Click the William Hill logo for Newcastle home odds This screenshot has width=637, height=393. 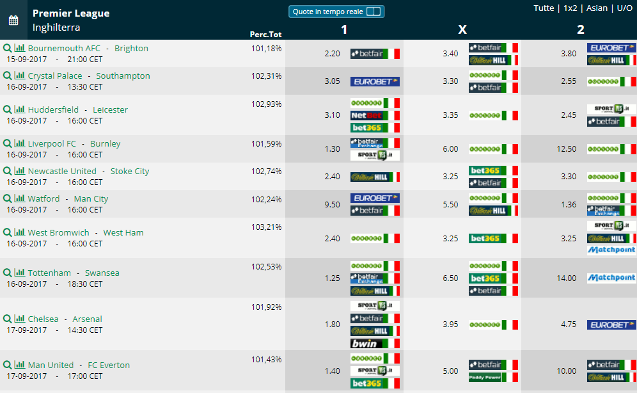[375, 177]
